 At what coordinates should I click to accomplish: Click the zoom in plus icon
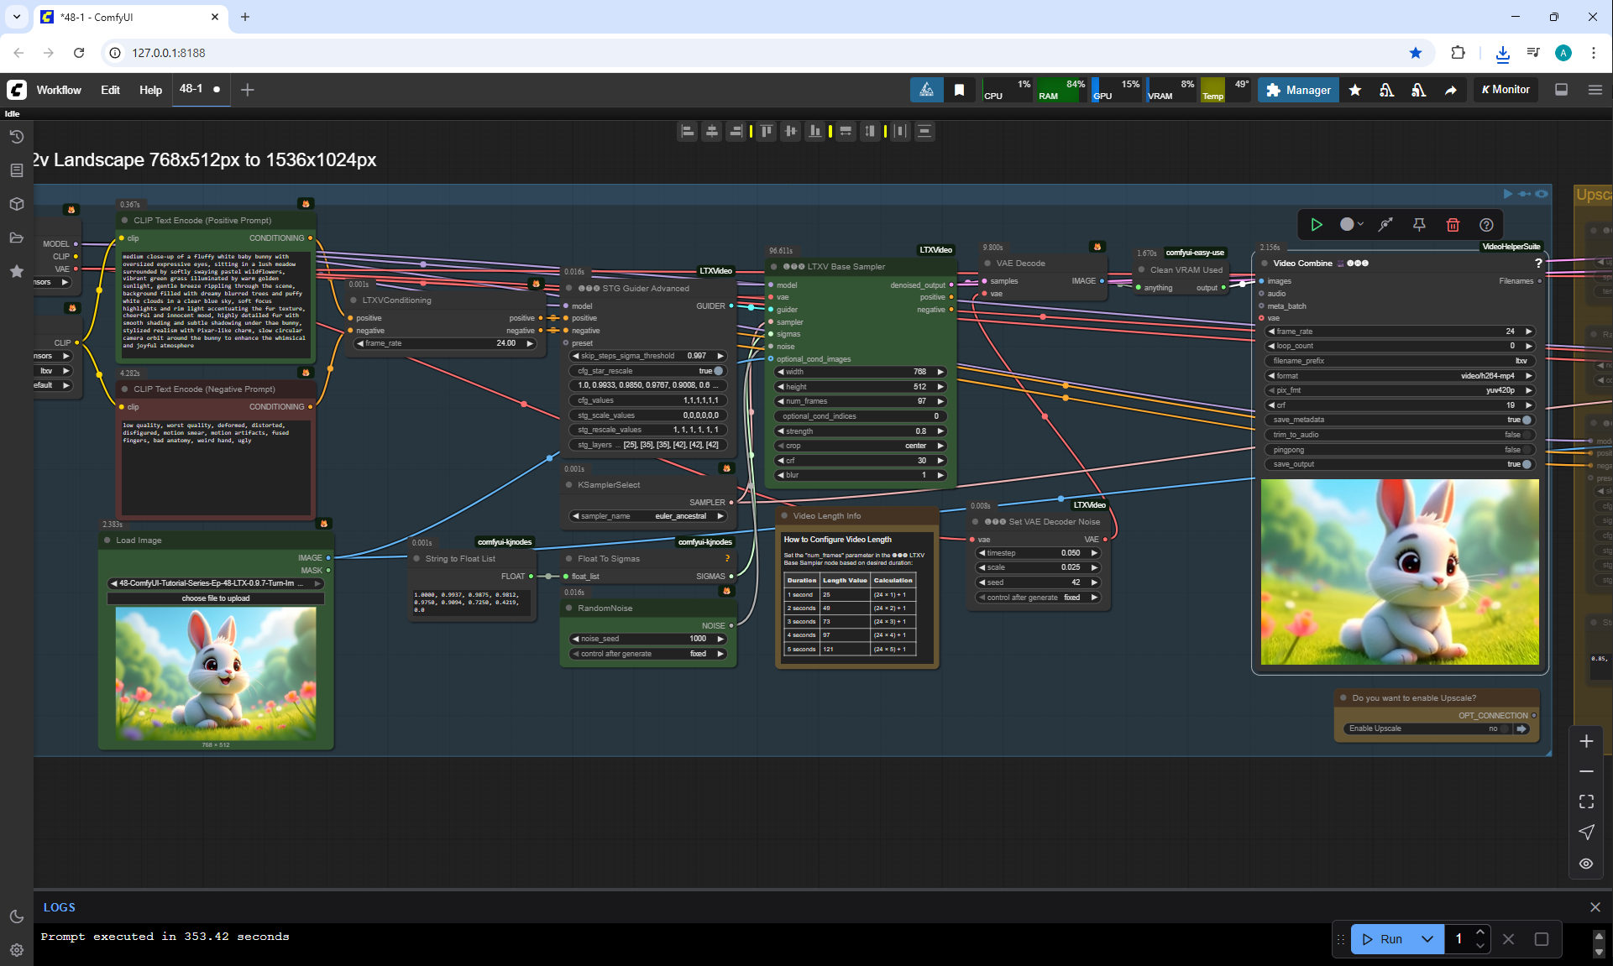click(1586, 741)
